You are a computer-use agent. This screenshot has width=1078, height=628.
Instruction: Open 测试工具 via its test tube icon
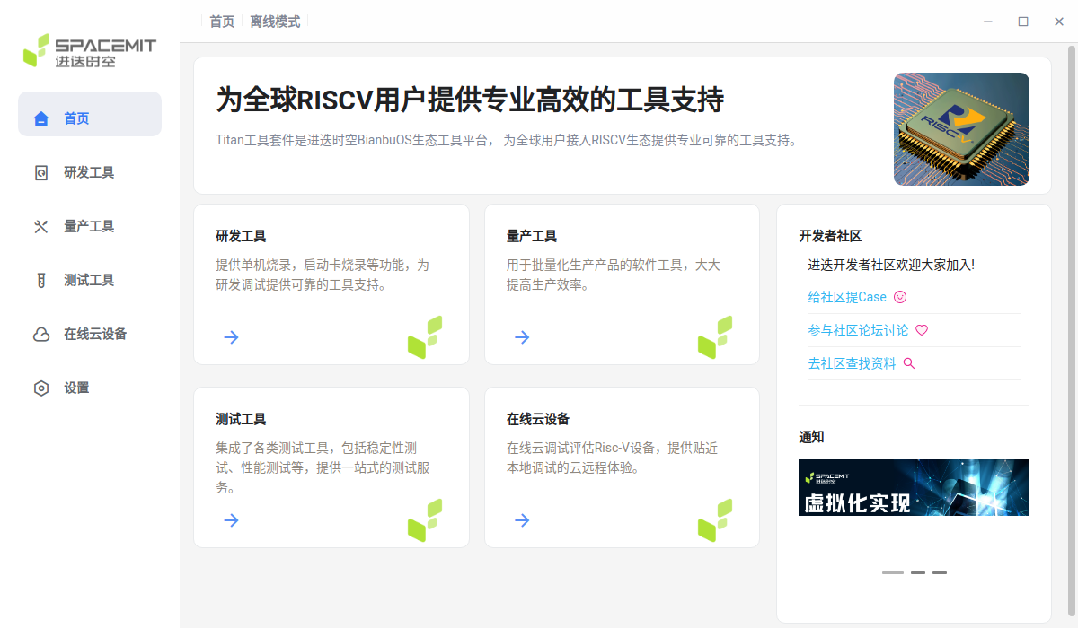click(40, 280)
